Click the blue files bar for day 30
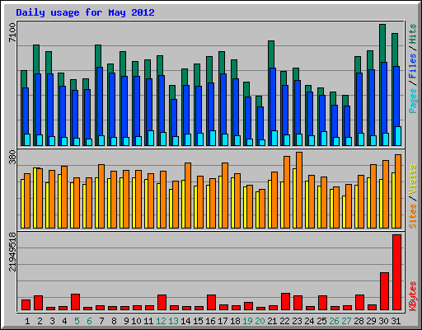 pyautogui.click(x=384, y=97)
